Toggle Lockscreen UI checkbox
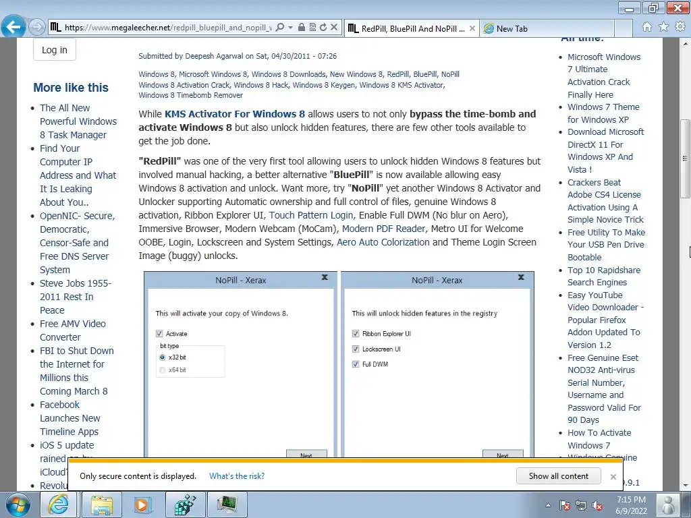 point(356,349)
